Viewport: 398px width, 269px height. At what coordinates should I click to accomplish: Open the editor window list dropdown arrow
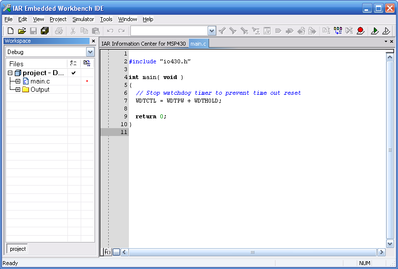click(386, 41)
